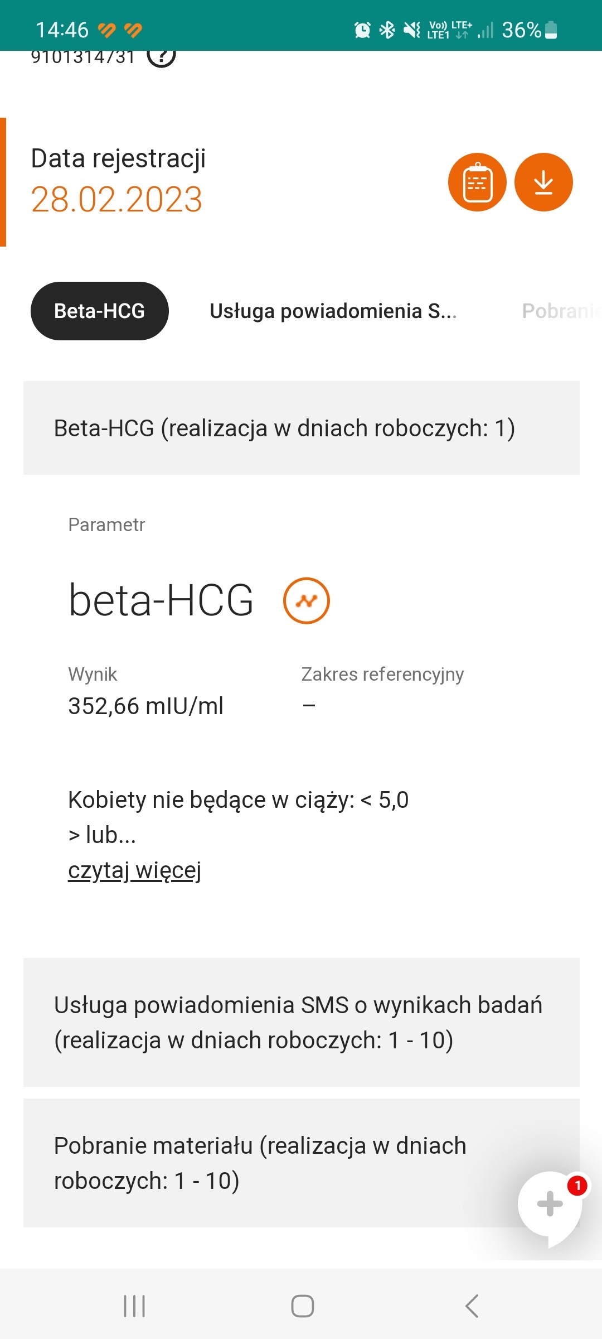The width and height of the screenshot is (602, 1339).
Task: Tap the beta-HCG parameter name
Action: 161,601
